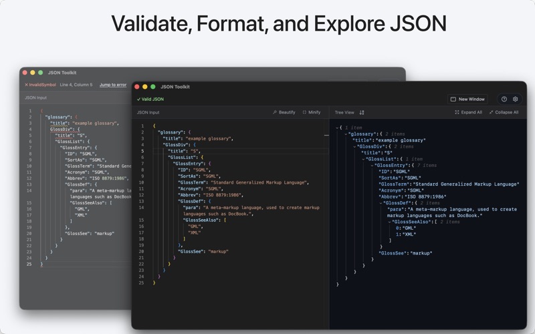Viewport: 535px width, 334px height.
Task: Close the back JSON Toolkit window
Action: 25,73
